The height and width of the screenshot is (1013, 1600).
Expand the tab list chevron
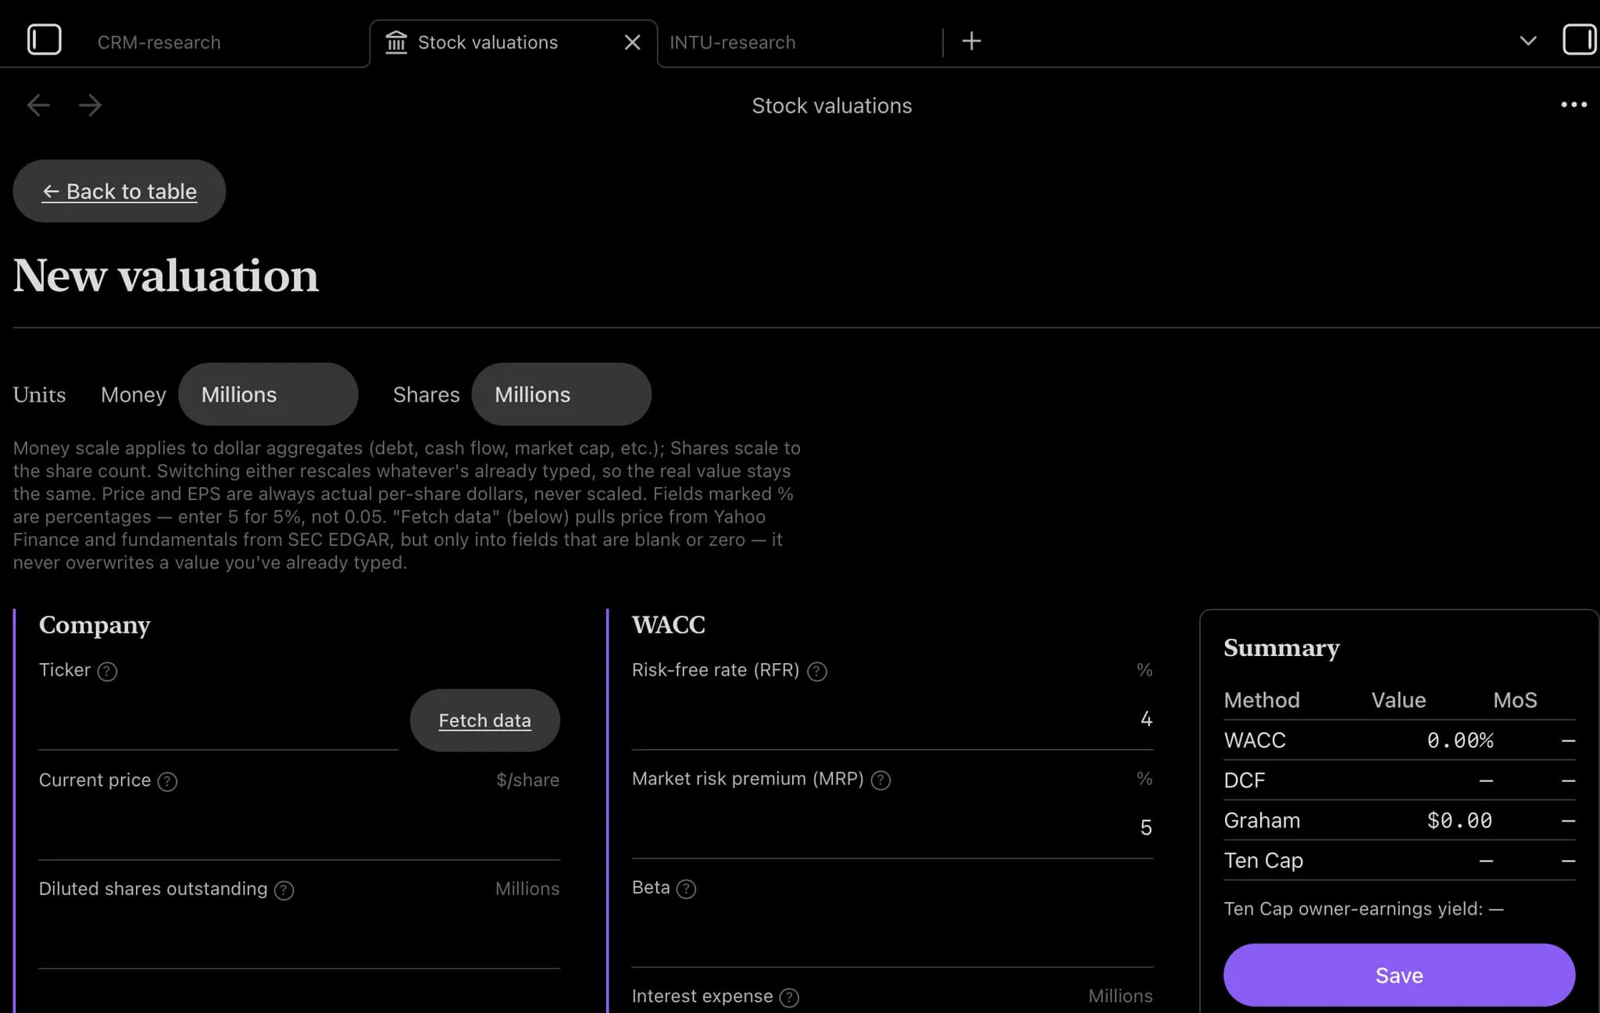[1528, 41]
